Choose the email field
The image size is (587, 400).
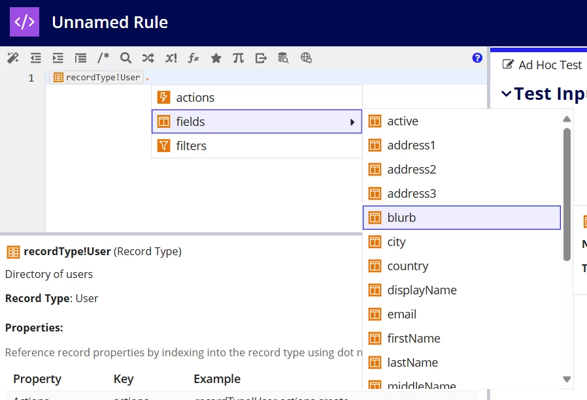click(x=462, y=315)
